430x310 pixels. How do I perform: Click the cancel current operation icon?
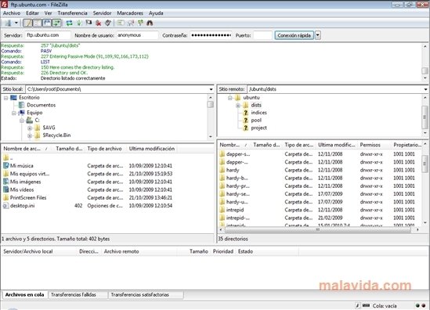[x=89, y=23]
